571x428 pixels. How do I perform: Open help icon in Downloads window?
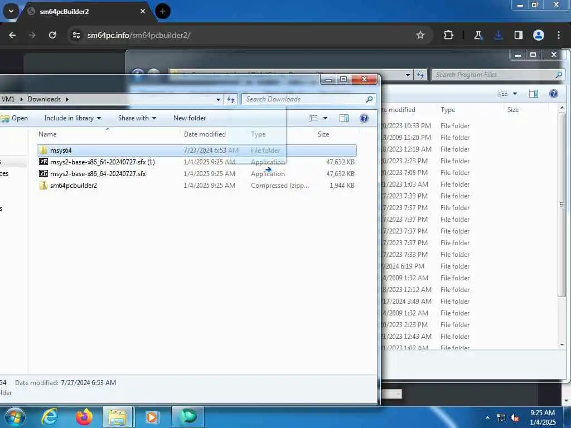[364, 118]
